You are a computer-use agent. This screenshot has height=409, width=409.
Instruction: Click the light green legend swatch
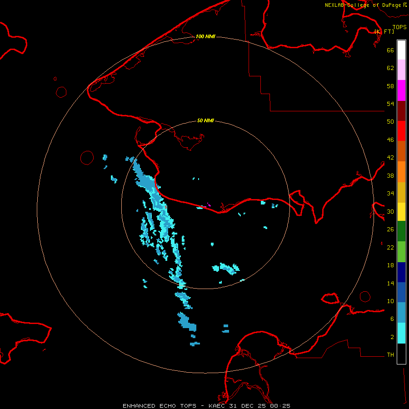[x=401, y=252]
